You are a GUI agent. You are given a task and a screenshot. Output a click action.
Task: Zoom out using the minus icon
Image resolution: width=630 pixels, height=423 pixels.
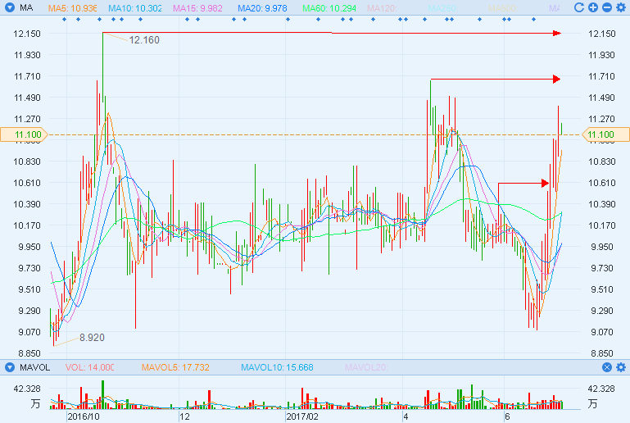click(606, 7)
